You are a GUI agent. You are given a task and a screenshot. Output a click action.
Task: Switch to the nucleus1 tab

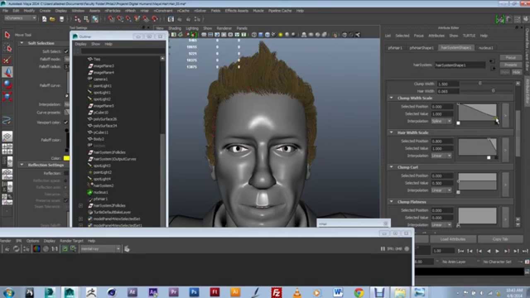[x=486, y=48]
